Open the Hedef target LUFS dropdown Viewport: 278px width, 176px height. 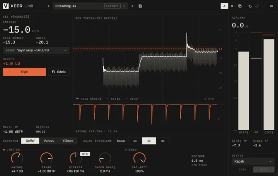(36, 50)
